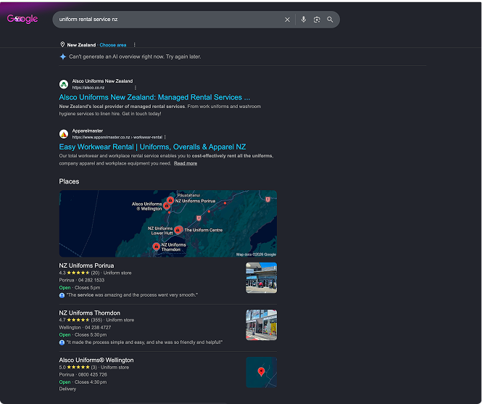Click the Alsco Uniforms New Zealand site name

(x=102, y=81)
